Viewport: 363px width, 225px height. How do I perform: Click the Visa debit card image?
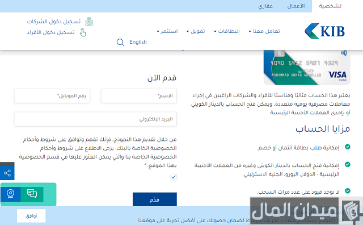pyautogui.click(x=307, y=67)
